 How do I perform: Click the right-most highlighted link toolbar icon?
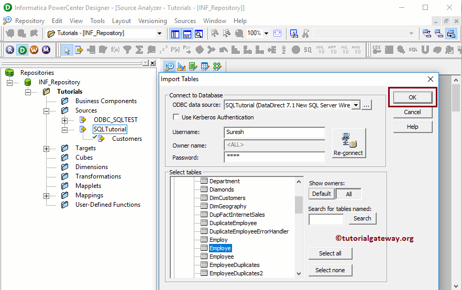pos(451,34)
